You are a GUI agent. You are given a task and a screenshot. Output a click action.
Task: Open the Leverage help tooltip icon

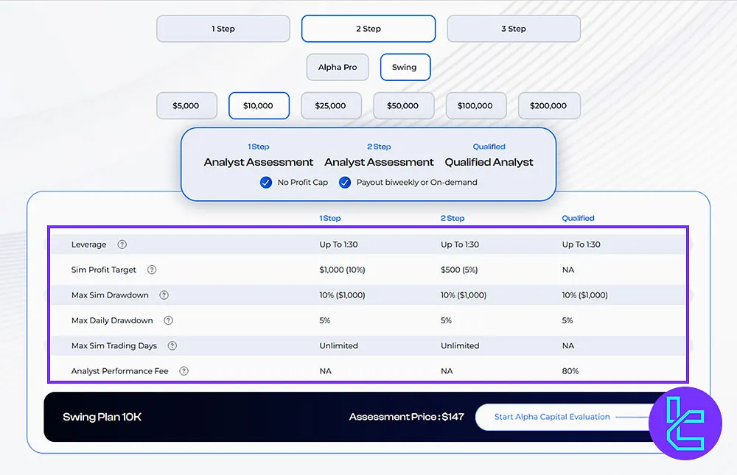[x=122, y=244]
